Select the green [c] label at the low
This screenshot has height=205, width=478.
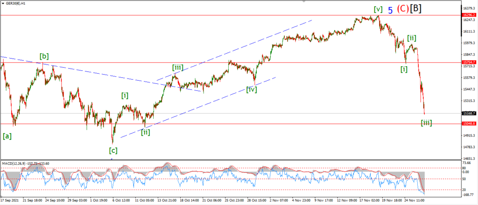coord(113,150)
